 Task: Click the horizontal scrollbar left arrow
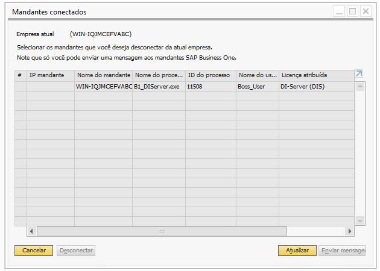click(32, 231)
